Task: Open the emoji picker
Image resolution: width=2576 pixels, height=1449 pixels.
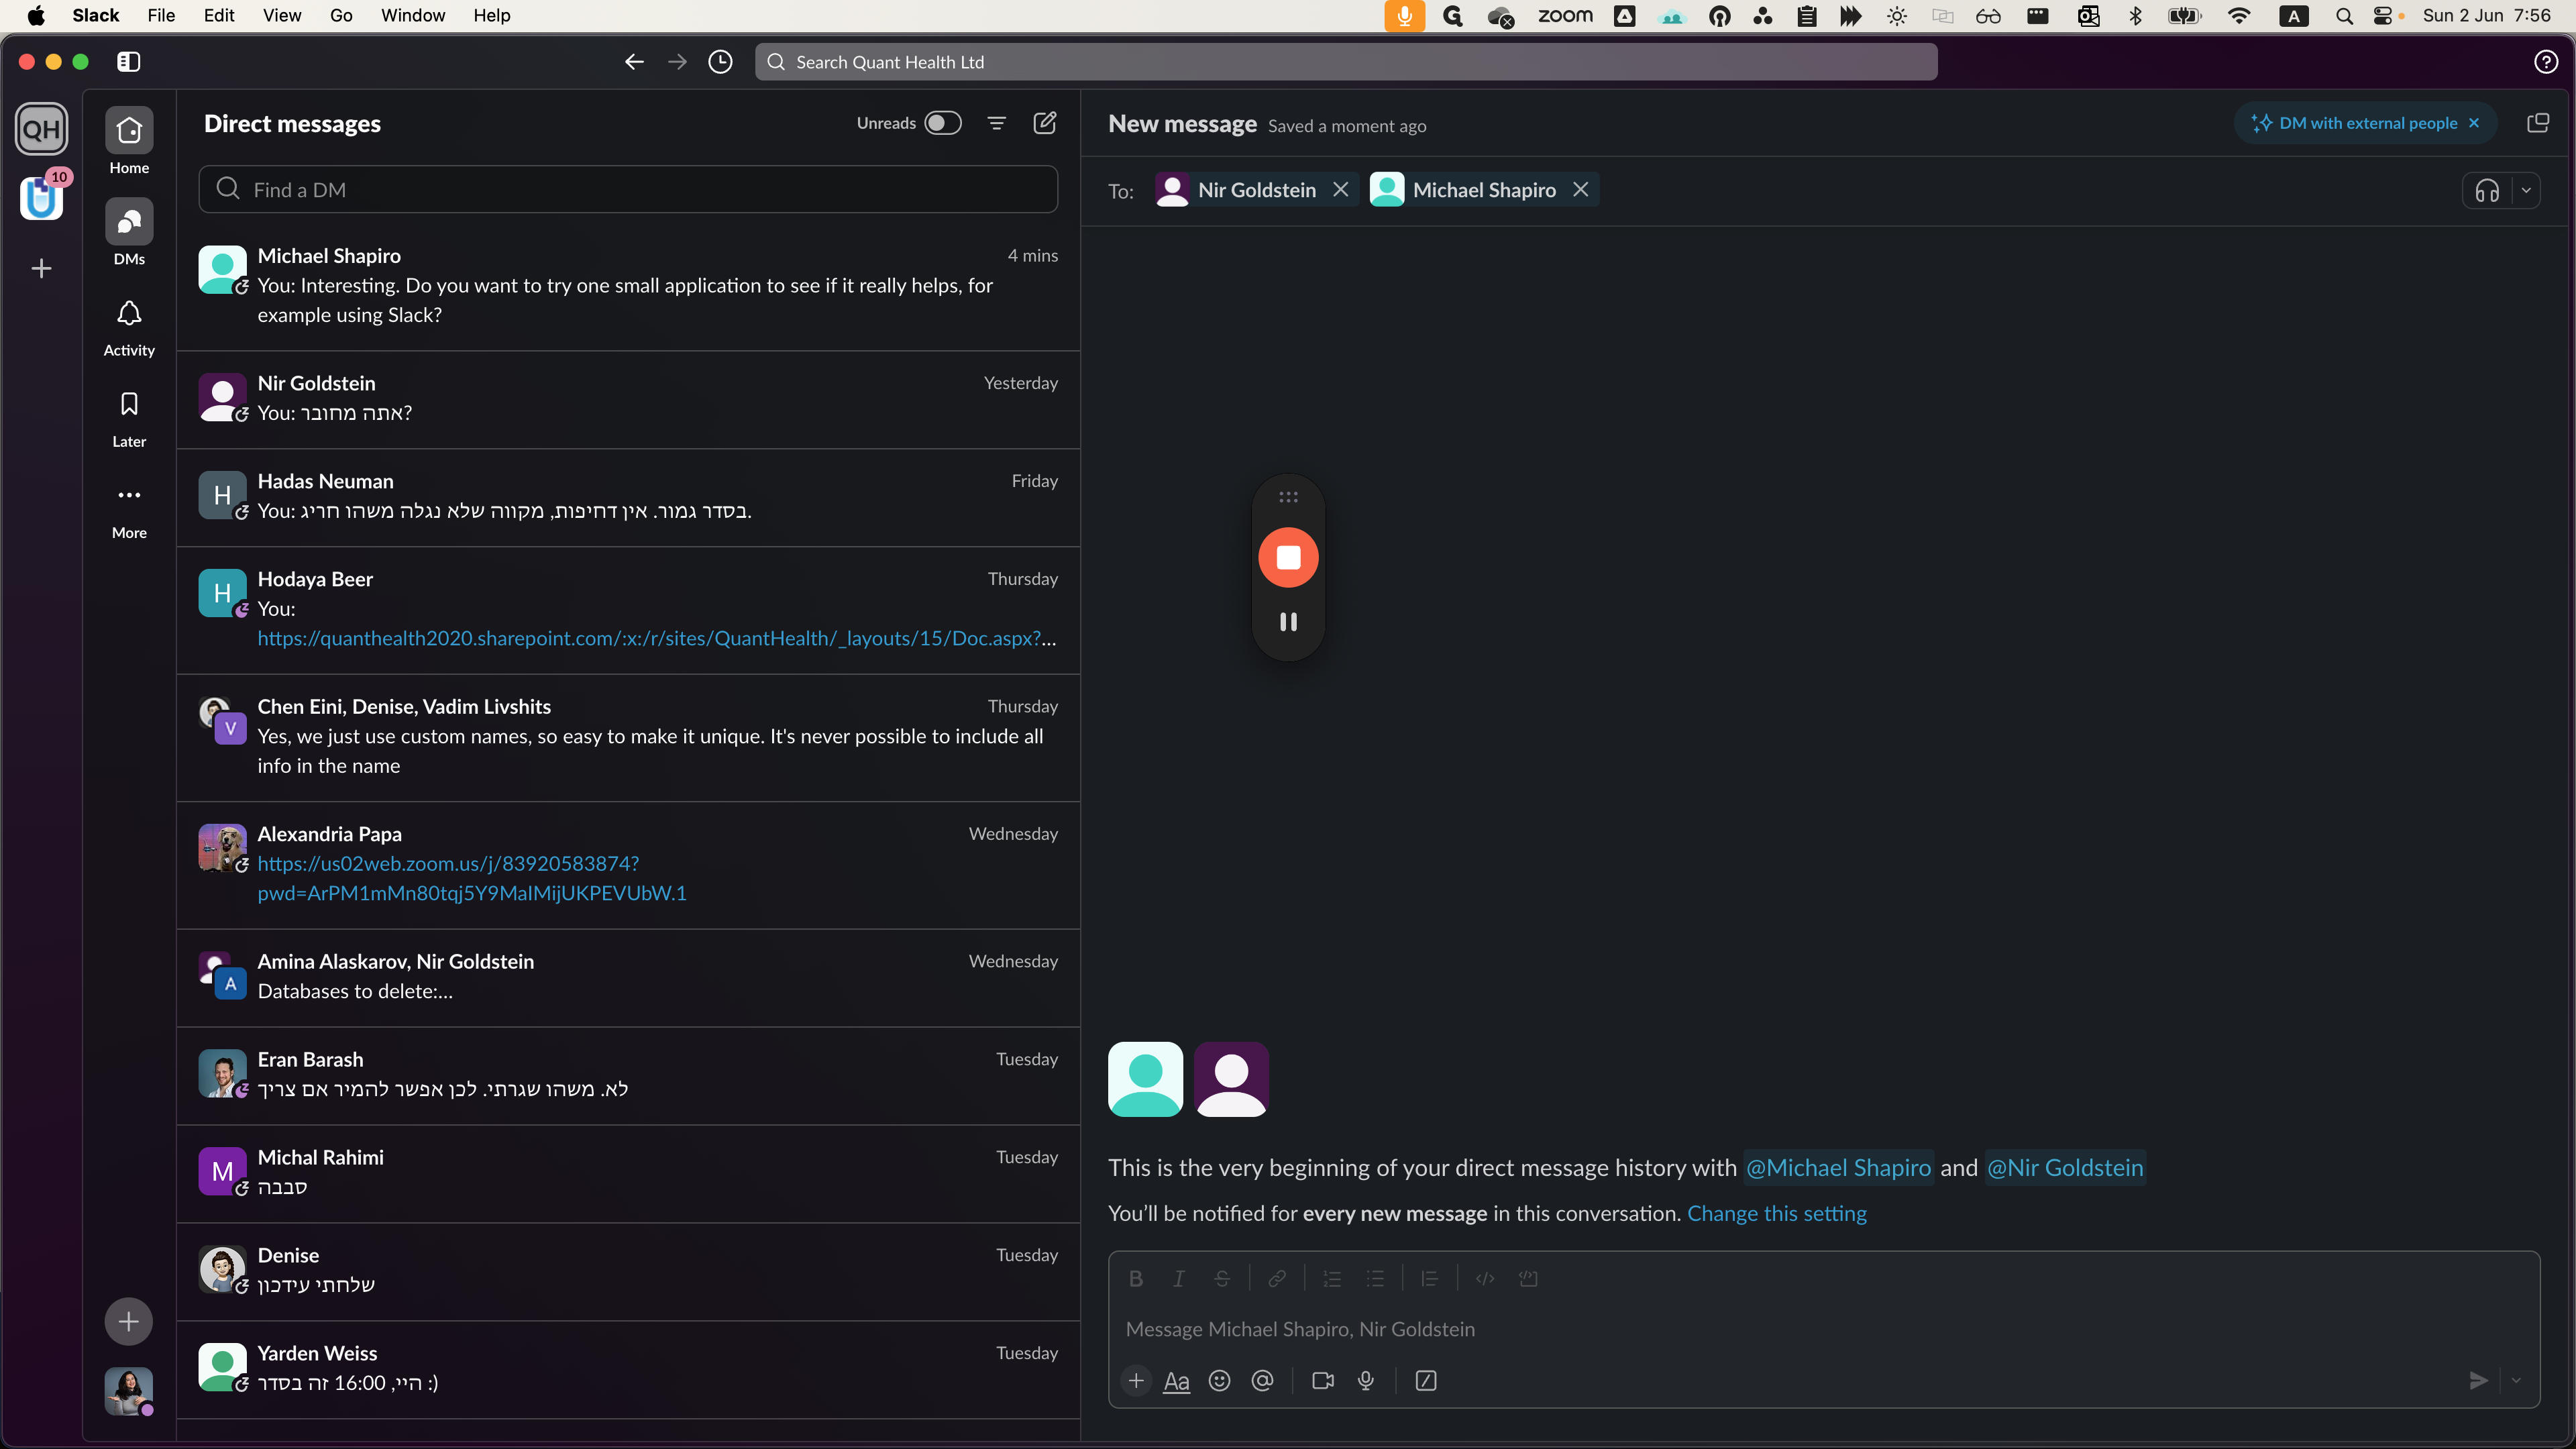Action: tap(1219, 1381)
